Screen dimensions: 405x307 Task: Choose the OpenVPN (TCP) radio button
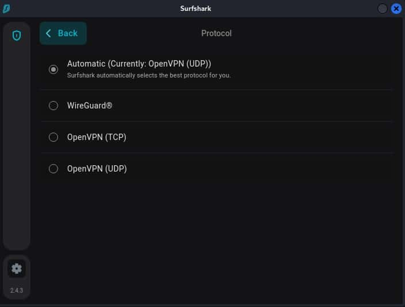click(53, 137)
